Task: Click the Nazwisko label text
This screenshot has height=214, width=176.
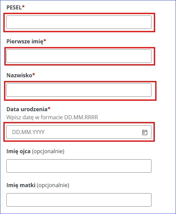Action: coord(19,75)
